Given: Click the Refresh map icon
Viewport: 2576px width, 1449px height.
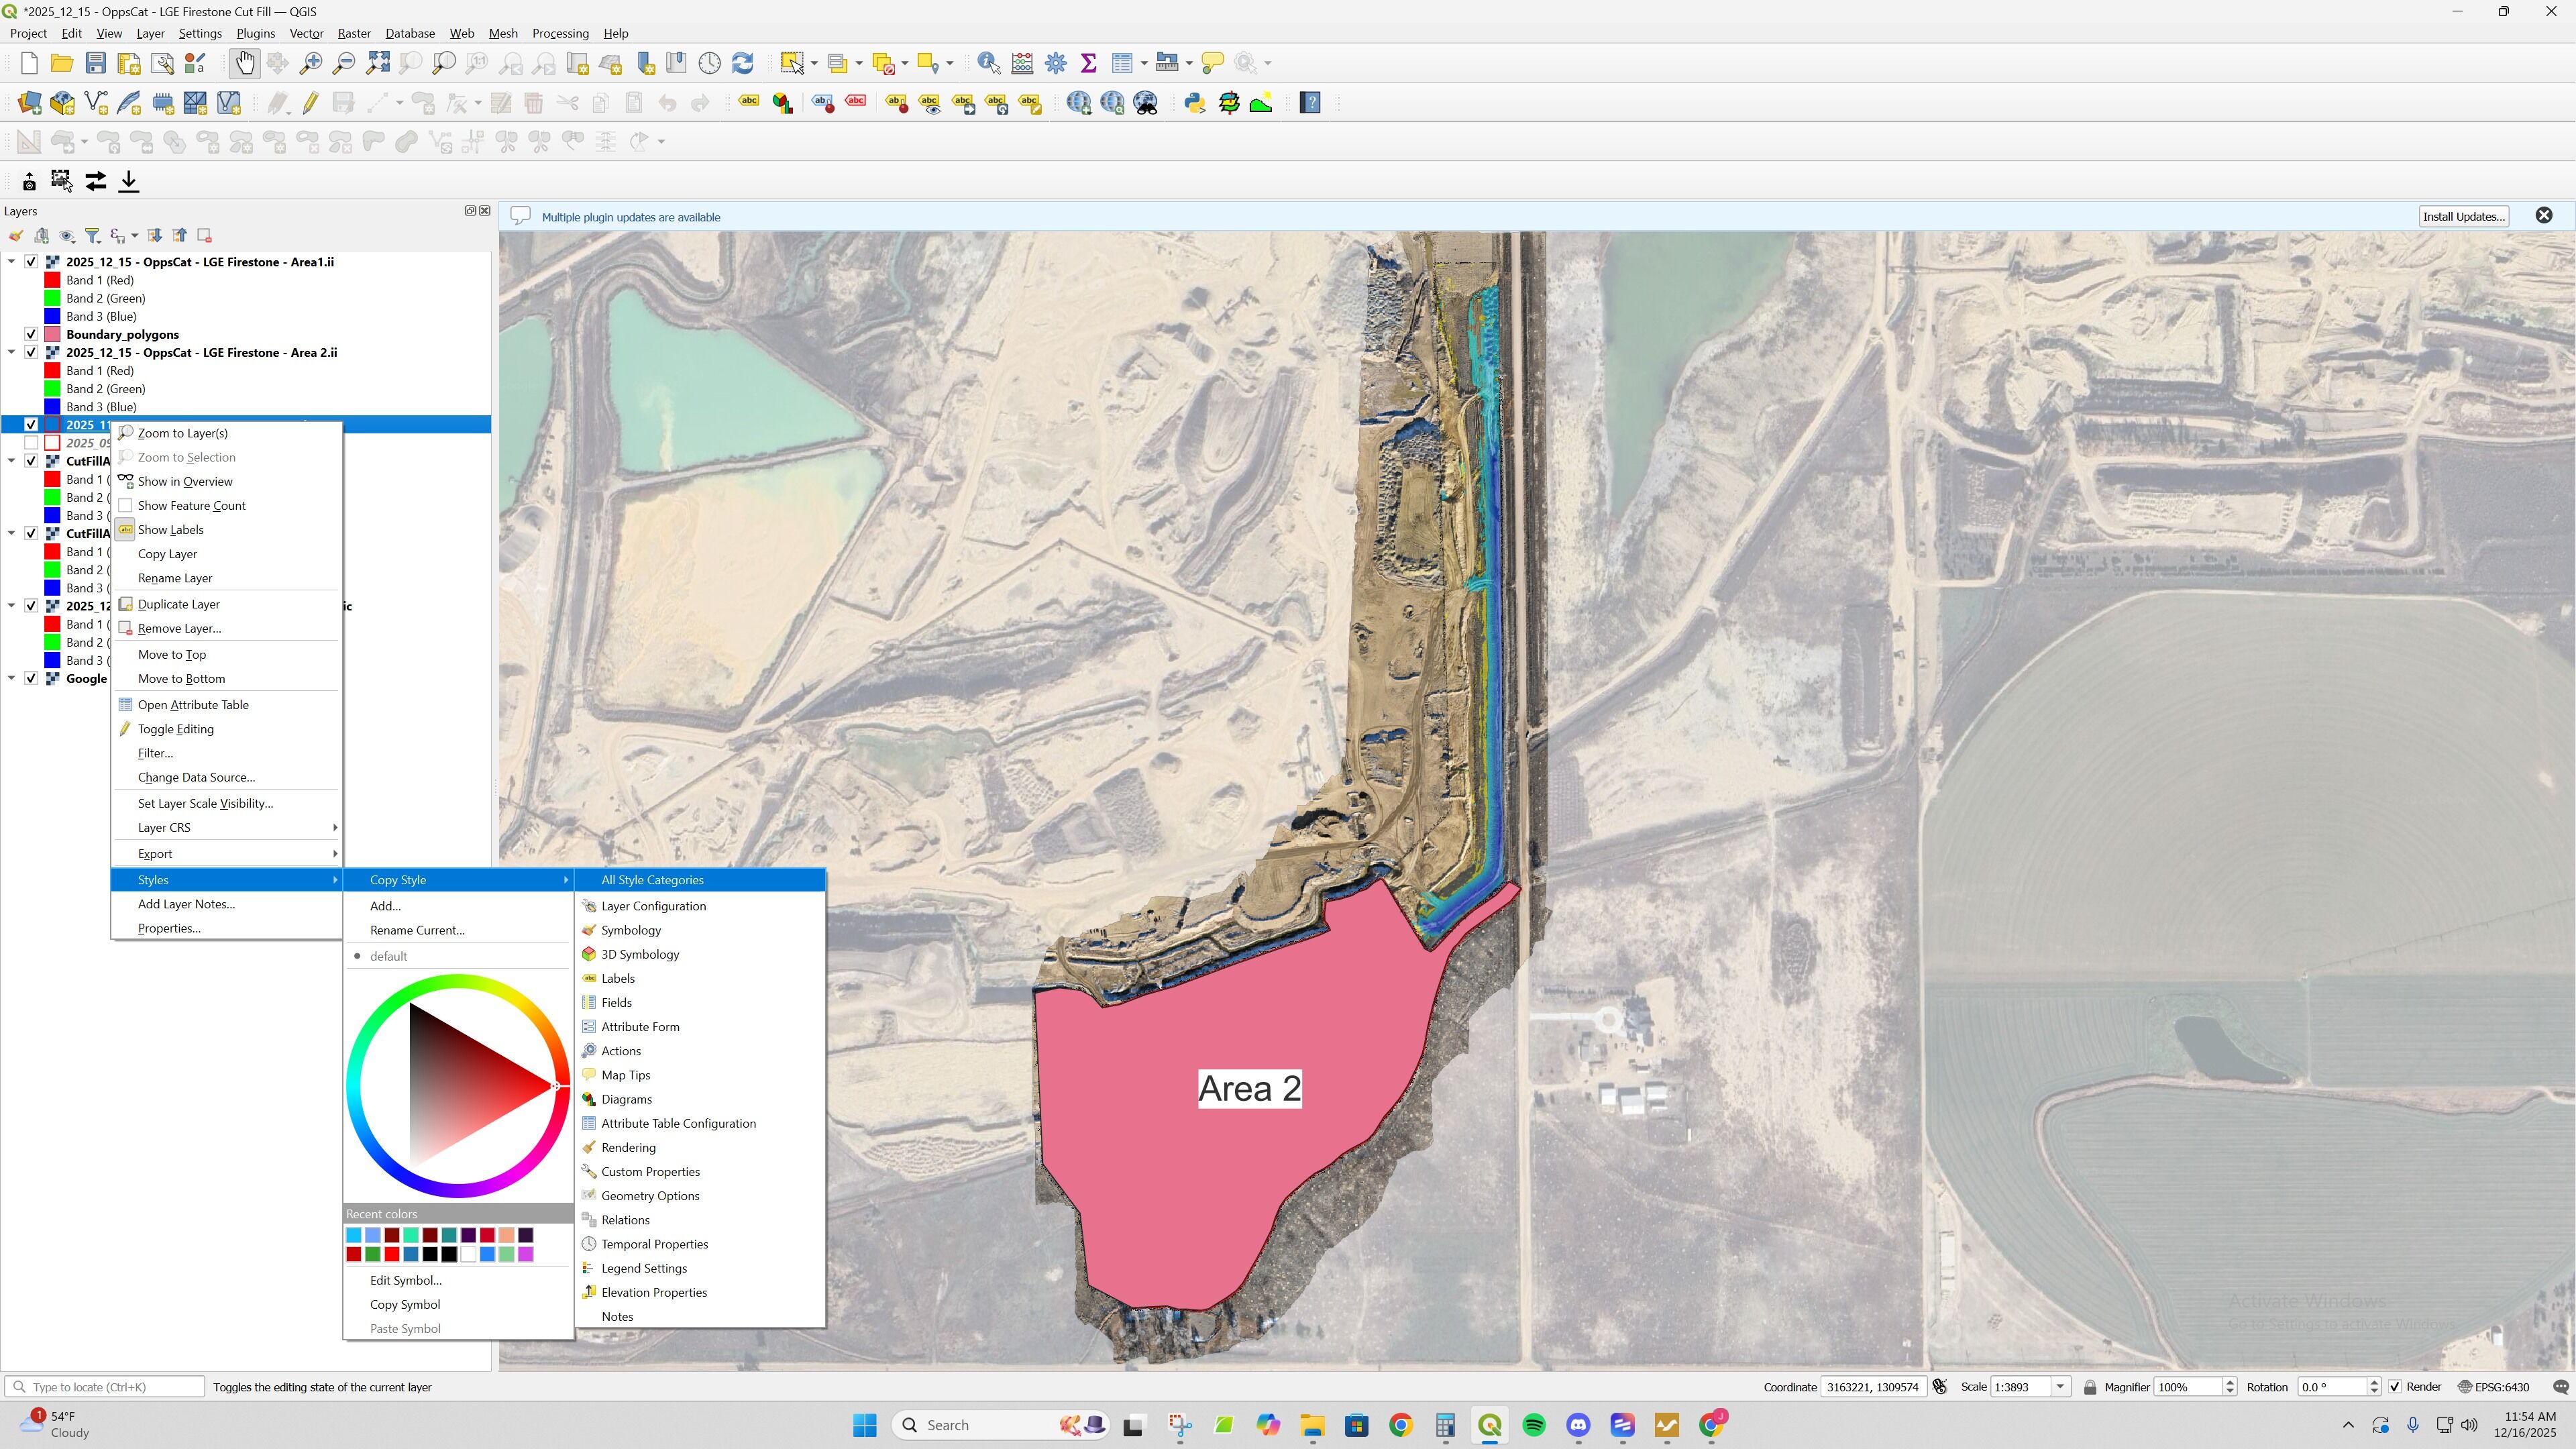Looking at the screenshot, I should pos(743,63).
